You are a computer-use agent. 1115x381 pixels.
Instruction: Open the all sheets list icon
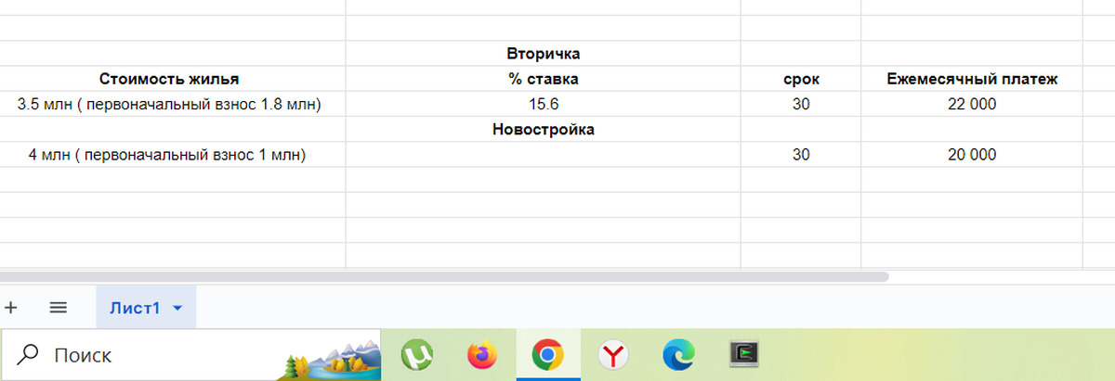tap(58, 308)
